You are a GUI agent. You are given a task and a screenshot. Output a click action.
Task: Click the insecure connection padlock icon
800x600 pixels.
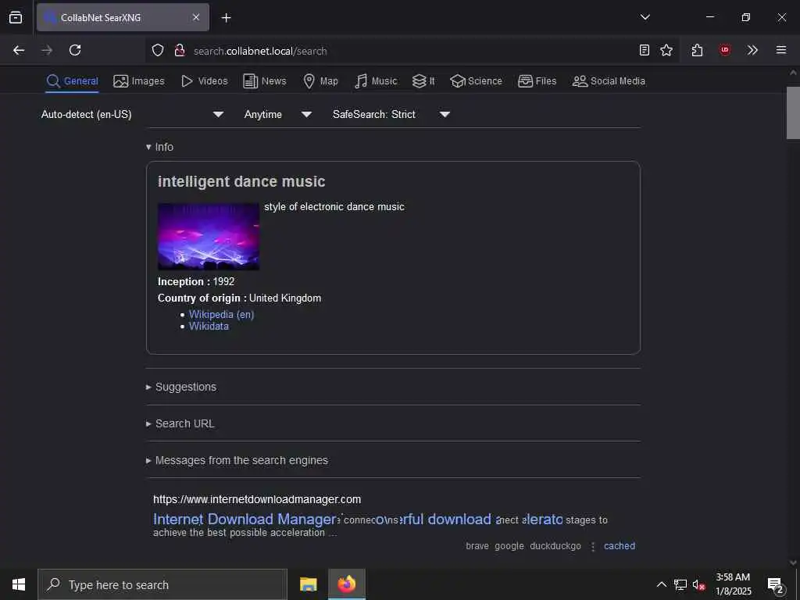pos(179,50)
